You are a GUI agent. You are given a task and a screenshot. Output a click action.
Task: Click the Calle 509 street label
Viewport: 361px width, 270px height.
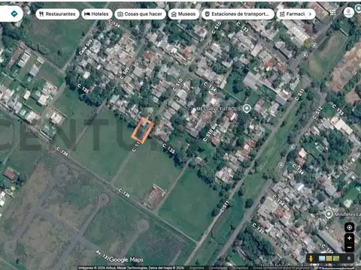click(x=86, y=47)
